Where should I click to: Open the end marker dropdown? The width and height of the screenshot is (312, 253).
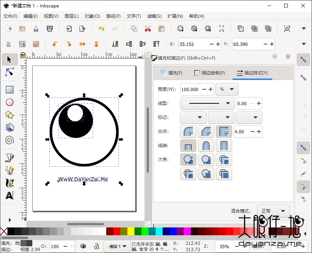(249, 117)
